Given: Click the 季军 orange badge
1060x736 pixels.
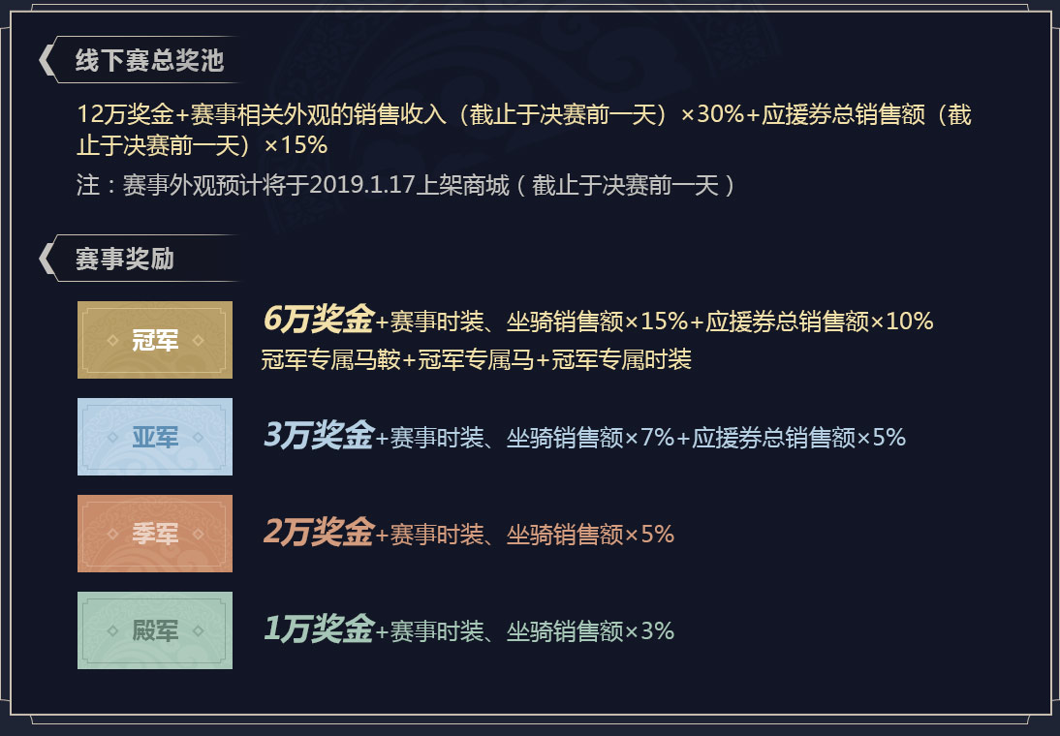Looking at the screenshot, I should pyautogui.click(x=155, y=534).
